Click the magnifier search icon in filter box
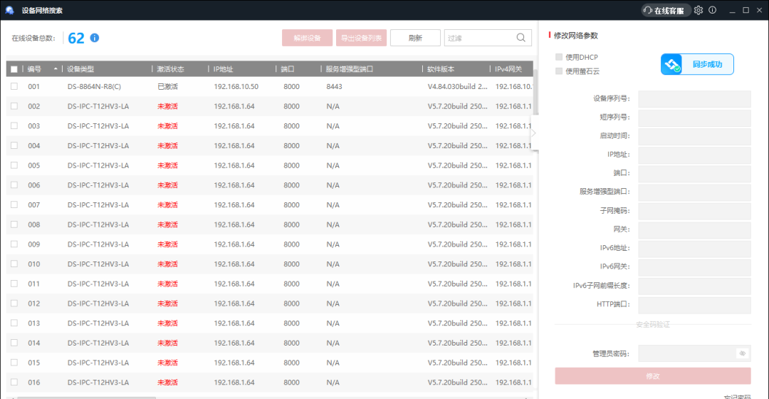 click(x=521, y=38)
